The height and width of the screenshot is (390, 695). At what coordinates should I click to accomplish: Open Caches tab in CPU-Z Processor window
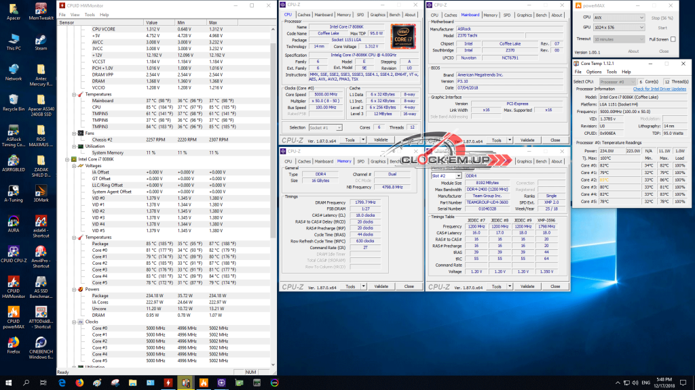304,15
